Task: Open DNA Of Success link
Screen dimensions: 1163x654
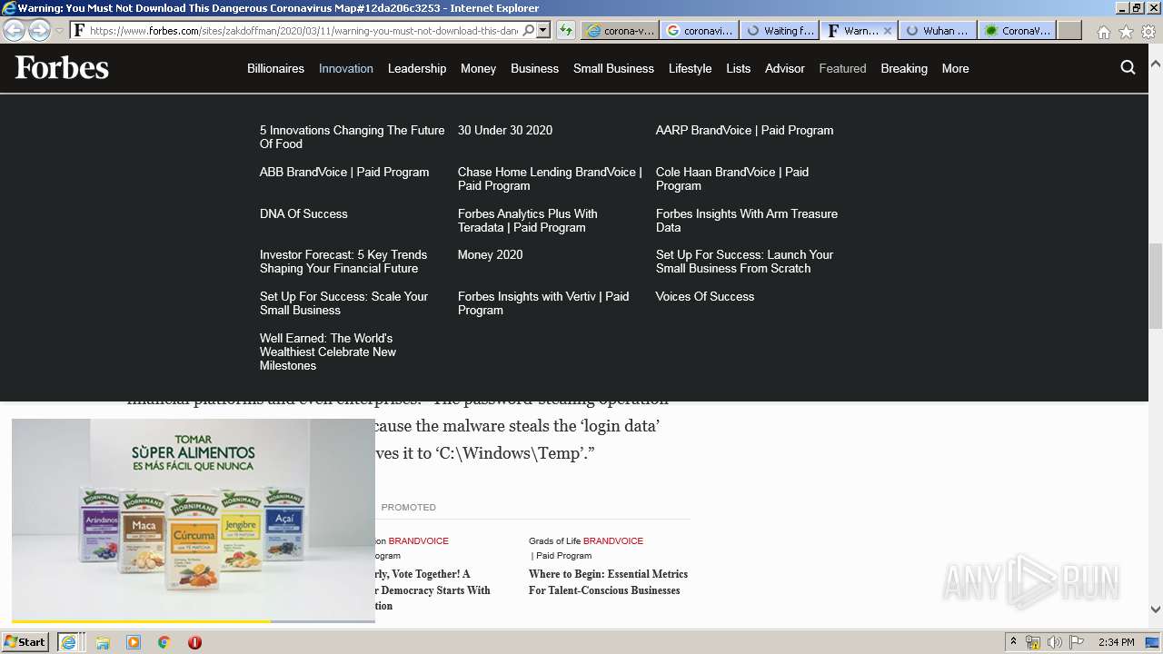Action: coord(303,213)
